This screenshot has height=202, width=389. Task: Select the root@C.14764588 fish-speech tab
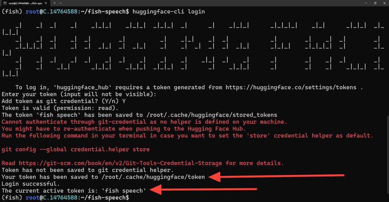[25, 3]
